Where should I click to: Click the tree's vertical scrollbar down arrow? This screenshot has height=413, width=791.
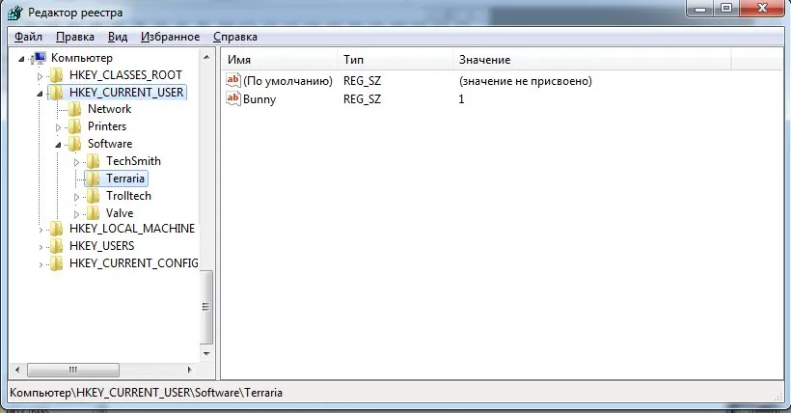(205, 353)
